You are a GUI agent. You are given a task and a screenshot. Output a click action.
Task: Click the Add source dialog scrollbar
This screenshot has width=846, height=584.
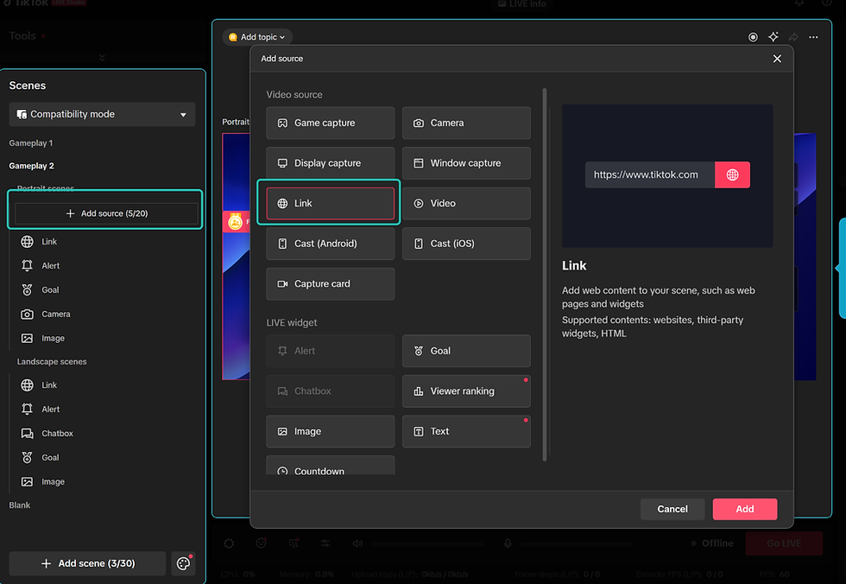(x=545, y=275)
